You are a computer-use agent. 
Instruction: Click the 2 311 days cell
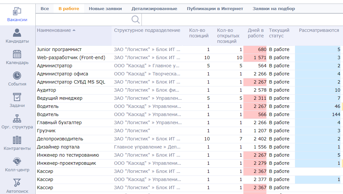click(255, 98)
